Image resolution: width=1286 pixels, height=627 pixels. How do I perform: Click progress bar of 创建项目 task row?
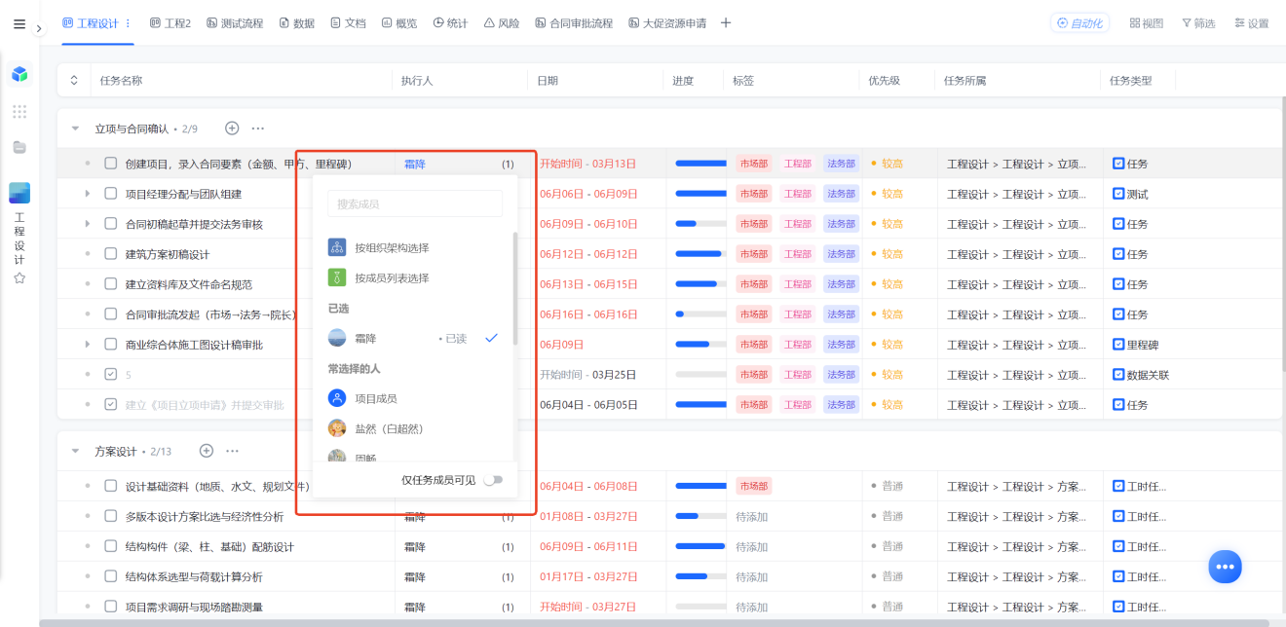point(700,164)
